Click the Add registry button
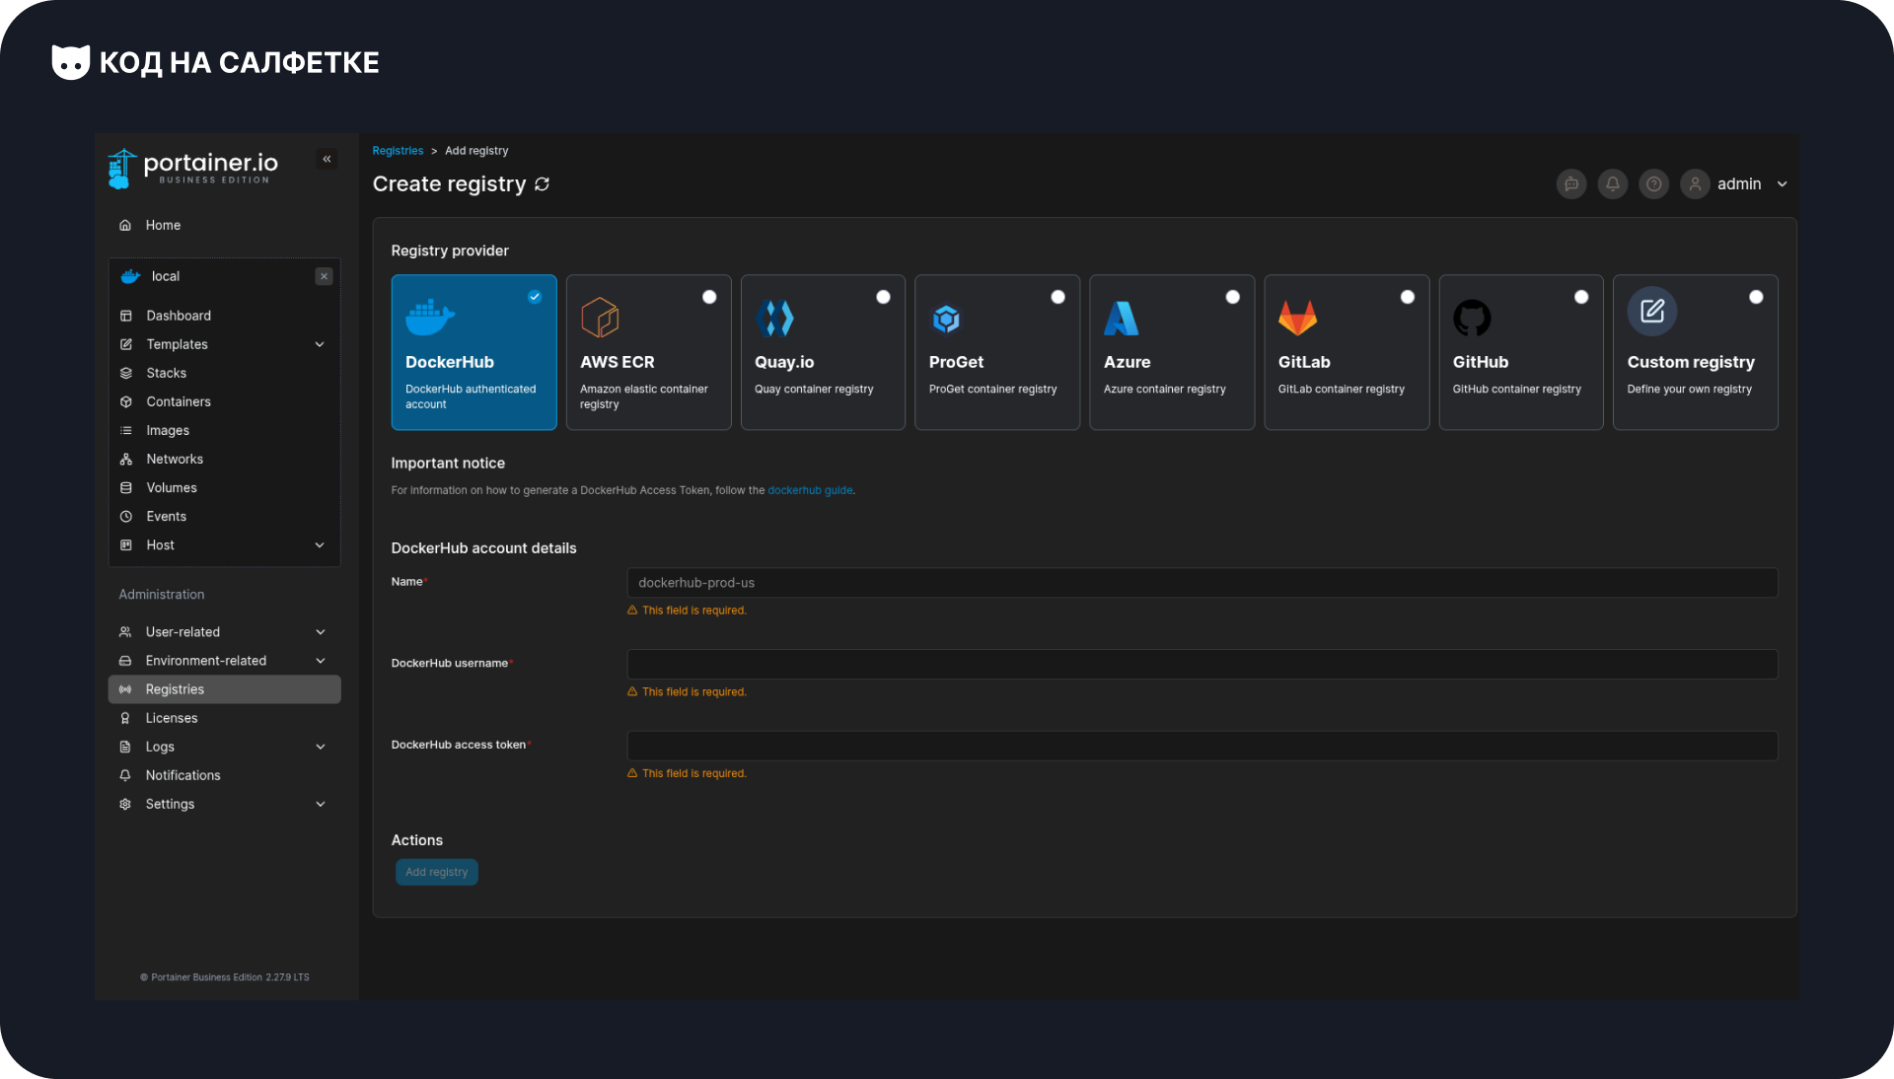Image resolution: width=1894 pixels, height=1079 pixels. (437, 872)
